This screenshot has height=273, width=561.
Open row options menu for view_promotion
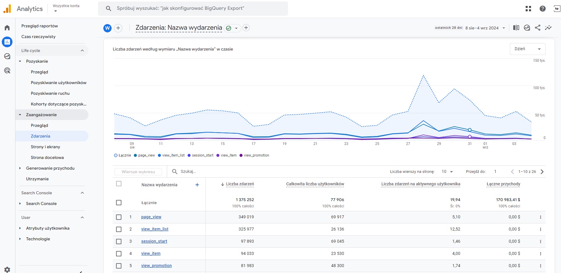[541, 266]
